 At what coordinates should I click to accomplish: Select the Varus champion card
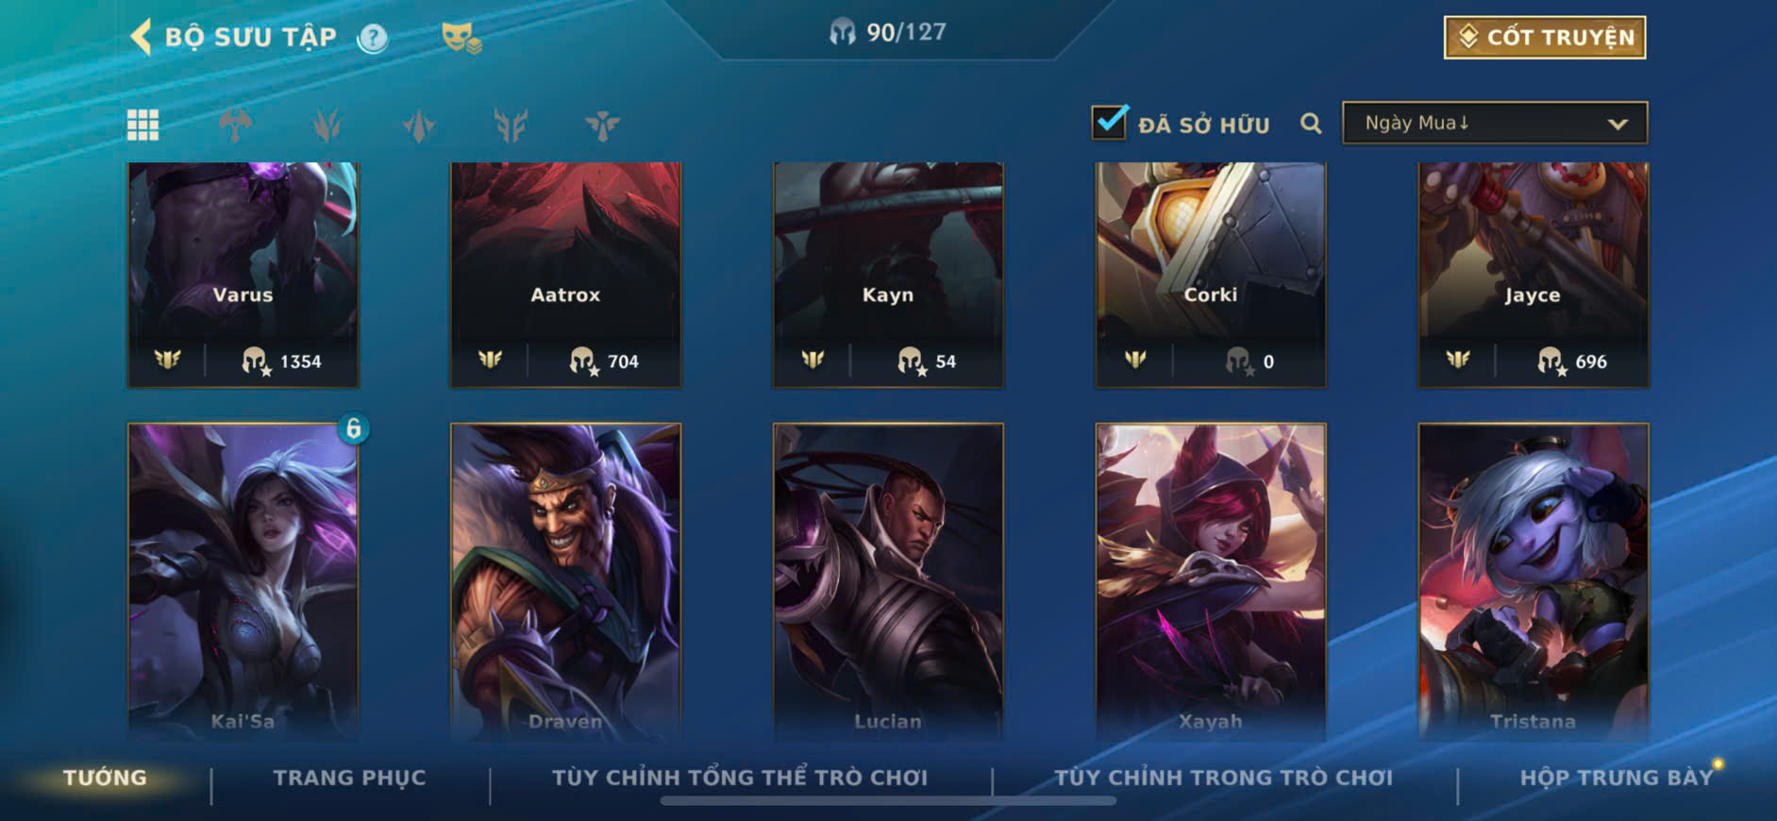coord(243,275)
